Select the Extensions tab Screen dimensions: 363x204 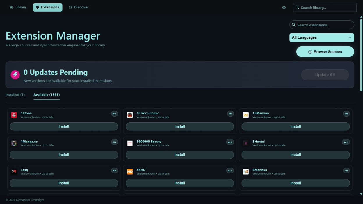47,7
